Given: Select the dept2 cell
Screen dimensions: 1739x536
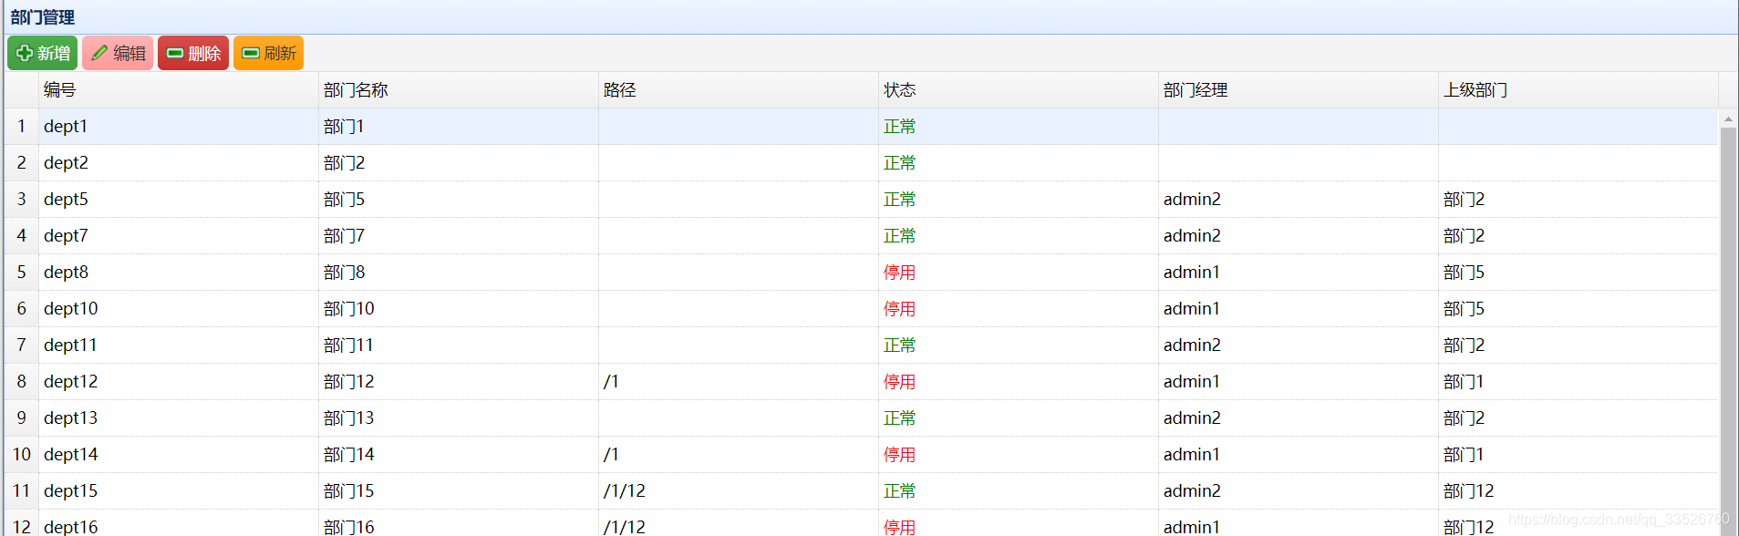Looking at the screenshot, I should 179,163.
